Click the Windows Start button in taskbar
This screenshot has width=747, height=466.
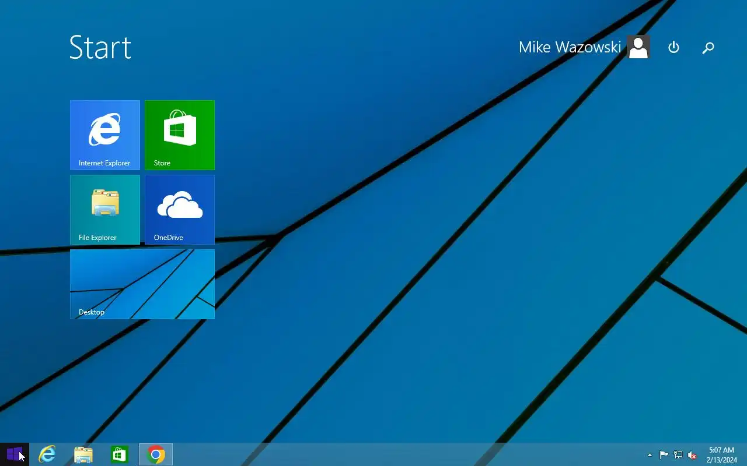pos(15,454)
